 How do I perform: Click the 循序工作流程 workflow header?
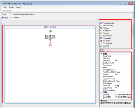[x=50, y=27]
